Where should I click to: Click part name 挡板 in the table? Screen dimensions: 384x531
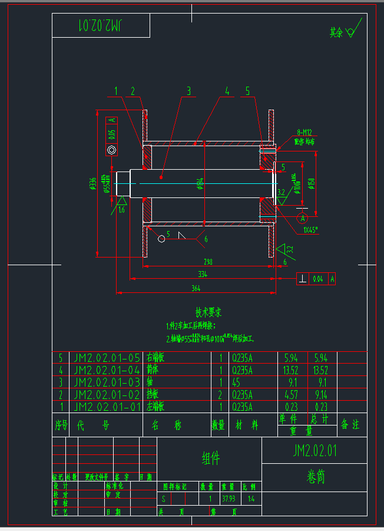153,394
